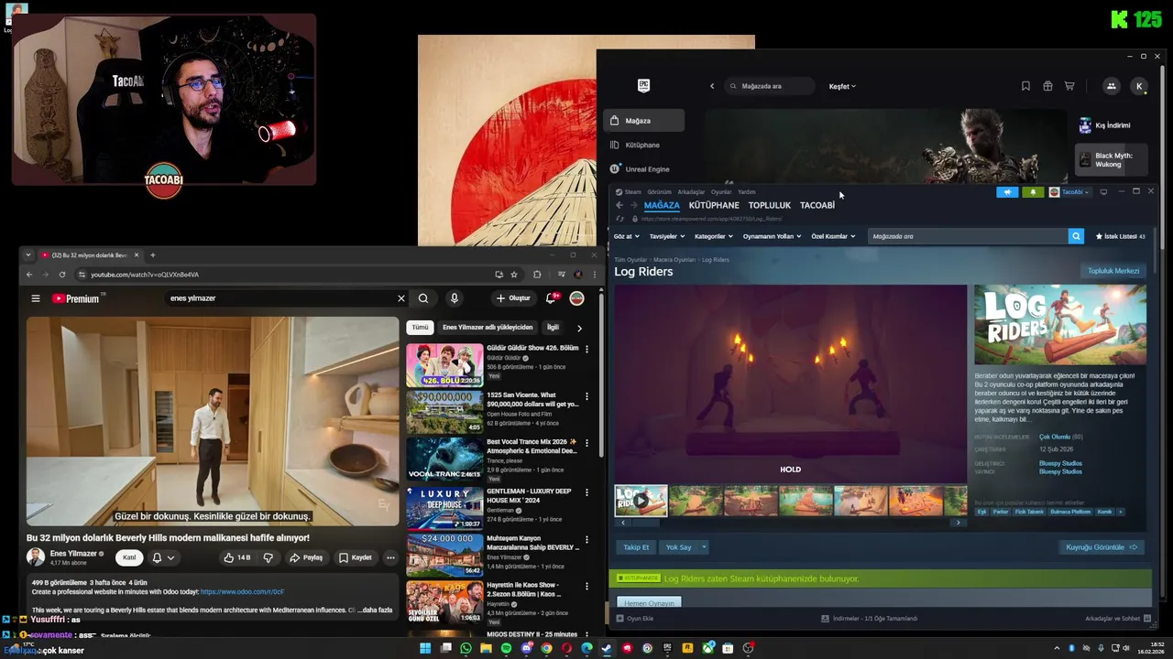Dislike the YouTube video

[x=269, y=557]
